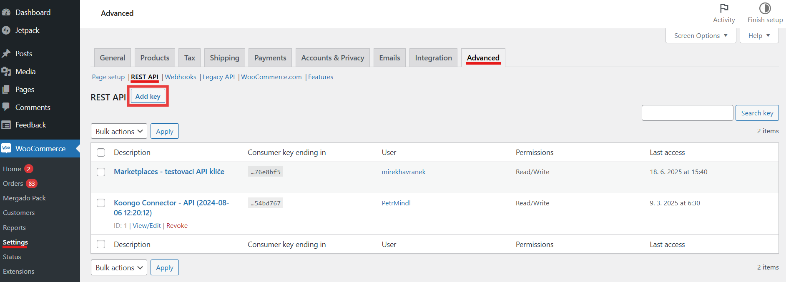This screenshot has height=282, width=786.
Task: Open Extensions in WooCommerce submenu
Action: point(19,272)
